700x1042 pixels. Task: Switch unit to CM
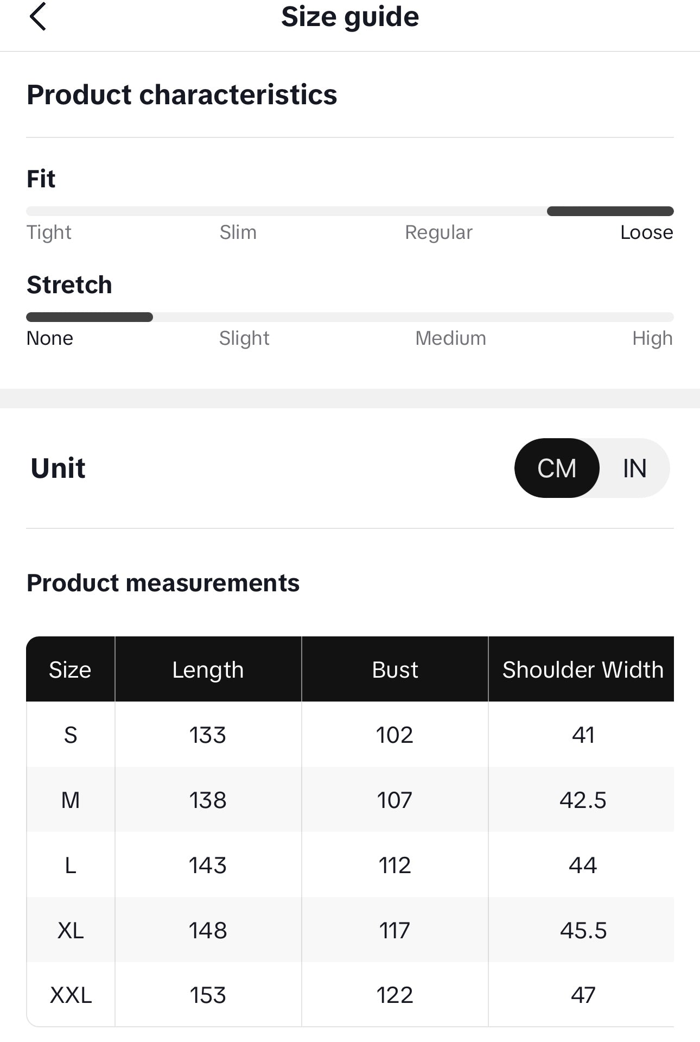(x=557, y=468)
